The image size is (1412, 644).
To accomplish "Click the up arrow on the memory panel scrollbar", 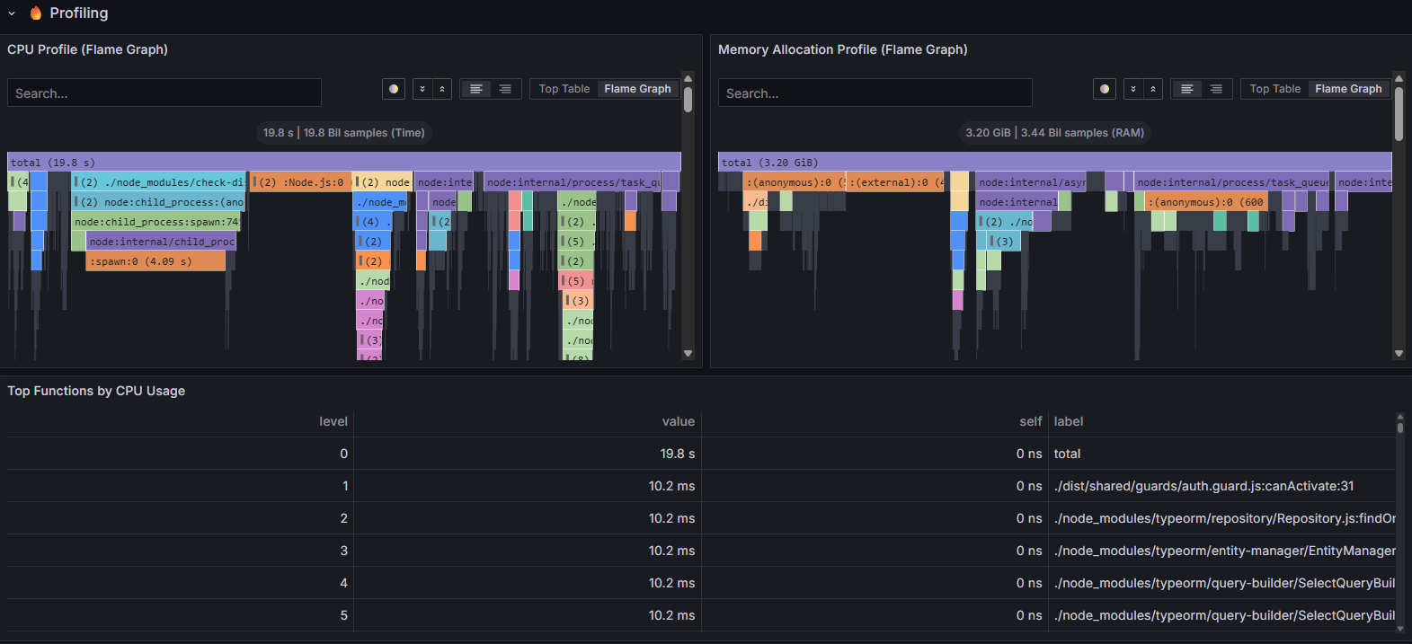I will [1399, 79].
